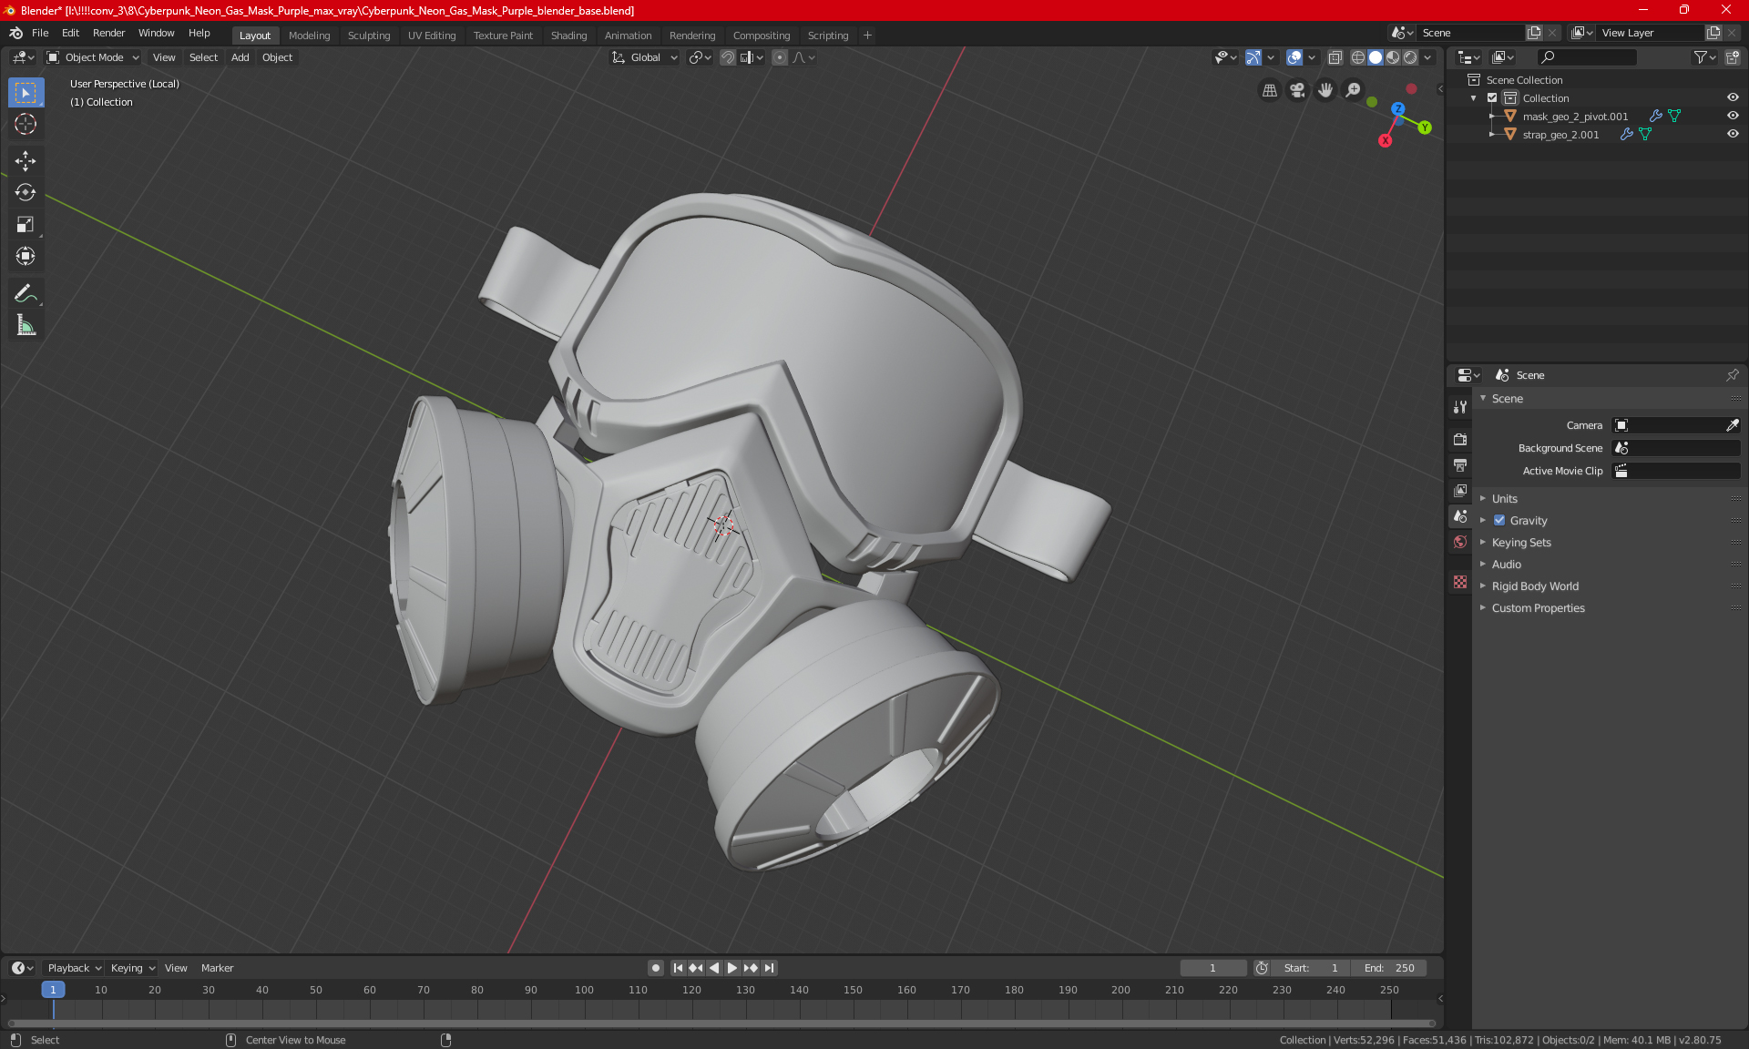Click the End frame field
Viewport: 1749px width, 1049px height.
coord(1389,968)
